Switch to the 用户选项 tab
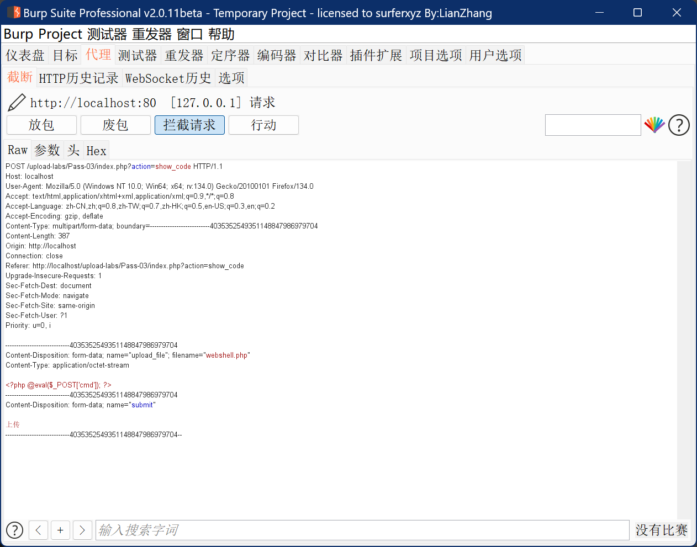697x547 pixels. pos(495,55)
